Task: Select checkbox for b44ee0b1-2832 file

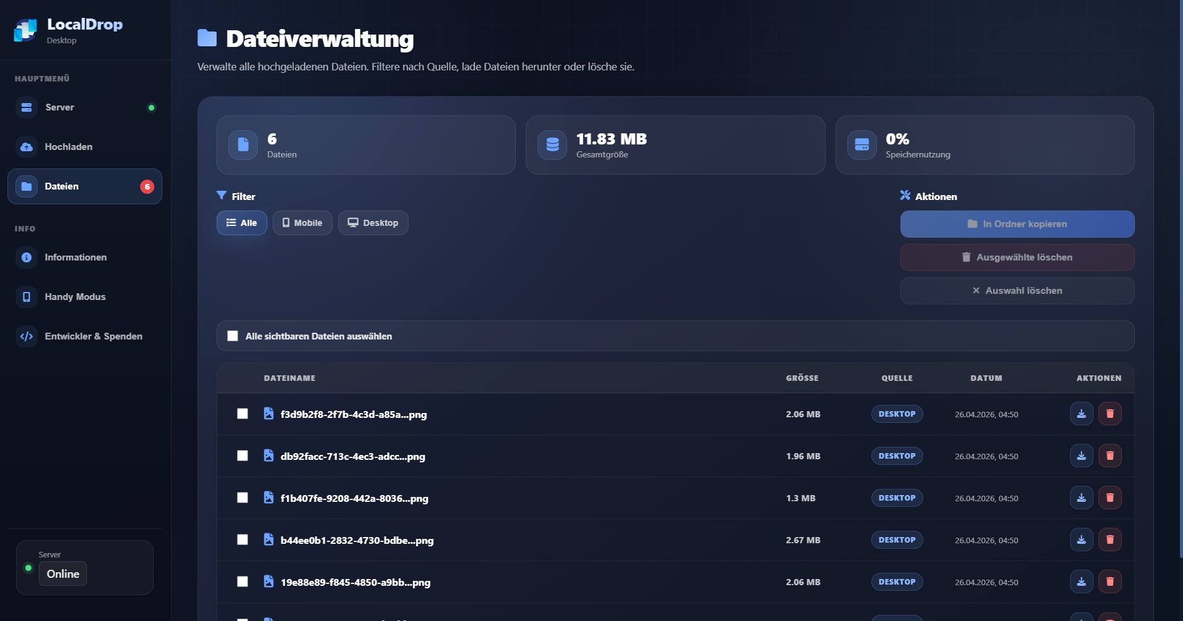Action: coord(243,540)
